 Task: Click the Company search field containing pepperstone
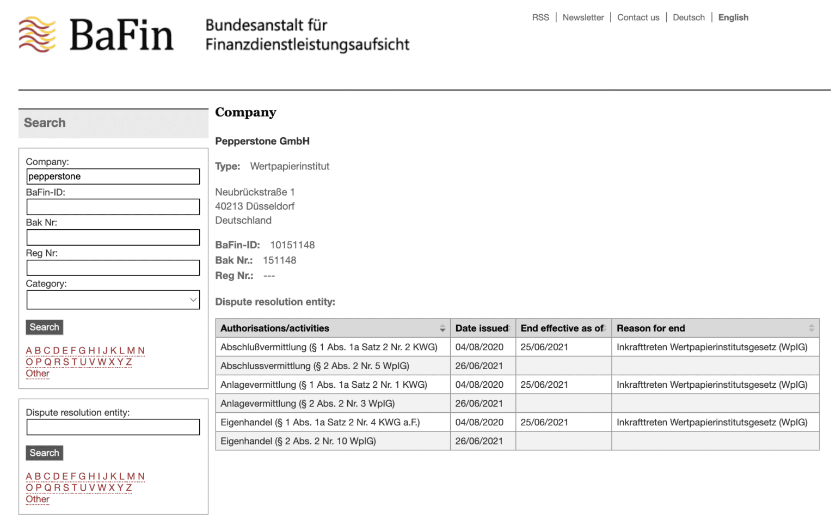pos(113,176)
